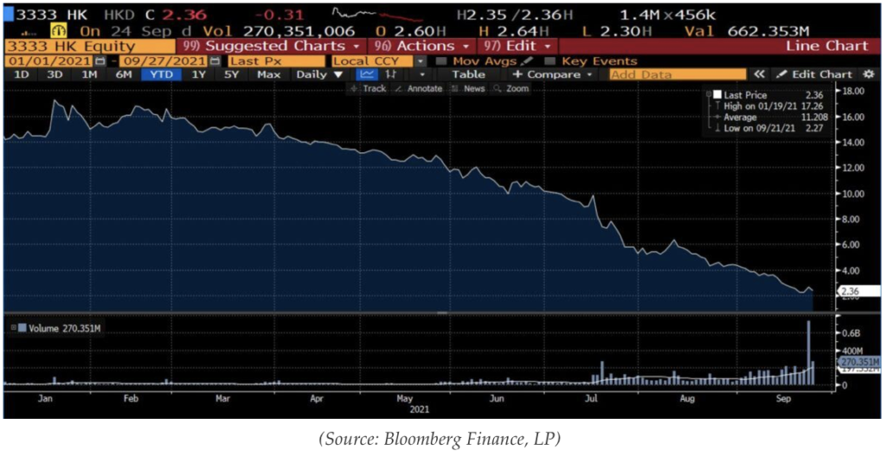Select the Max time range
Viewport: 886px width, 463px height.
(268, 74)
